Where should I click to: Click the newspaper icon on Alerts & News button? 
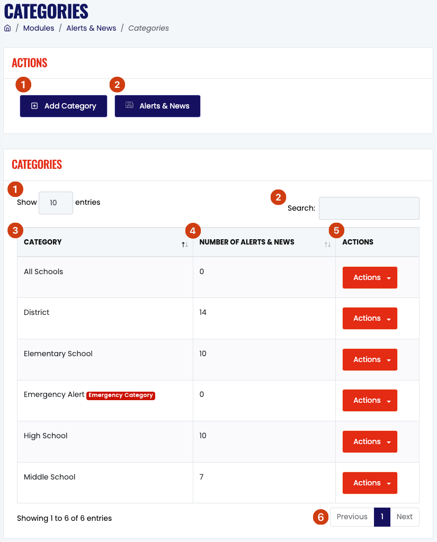(129, 105)
